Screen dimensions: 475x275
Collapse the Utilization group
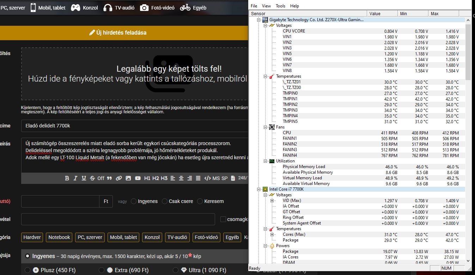click(x=266, y=161)
